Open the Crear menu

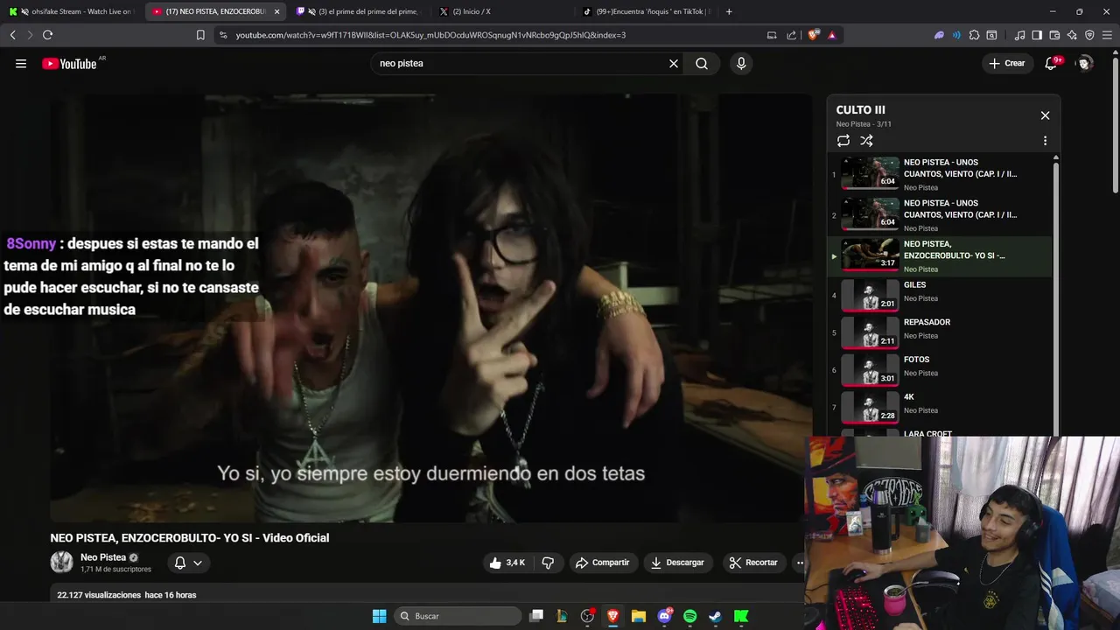pos(1007,63)
